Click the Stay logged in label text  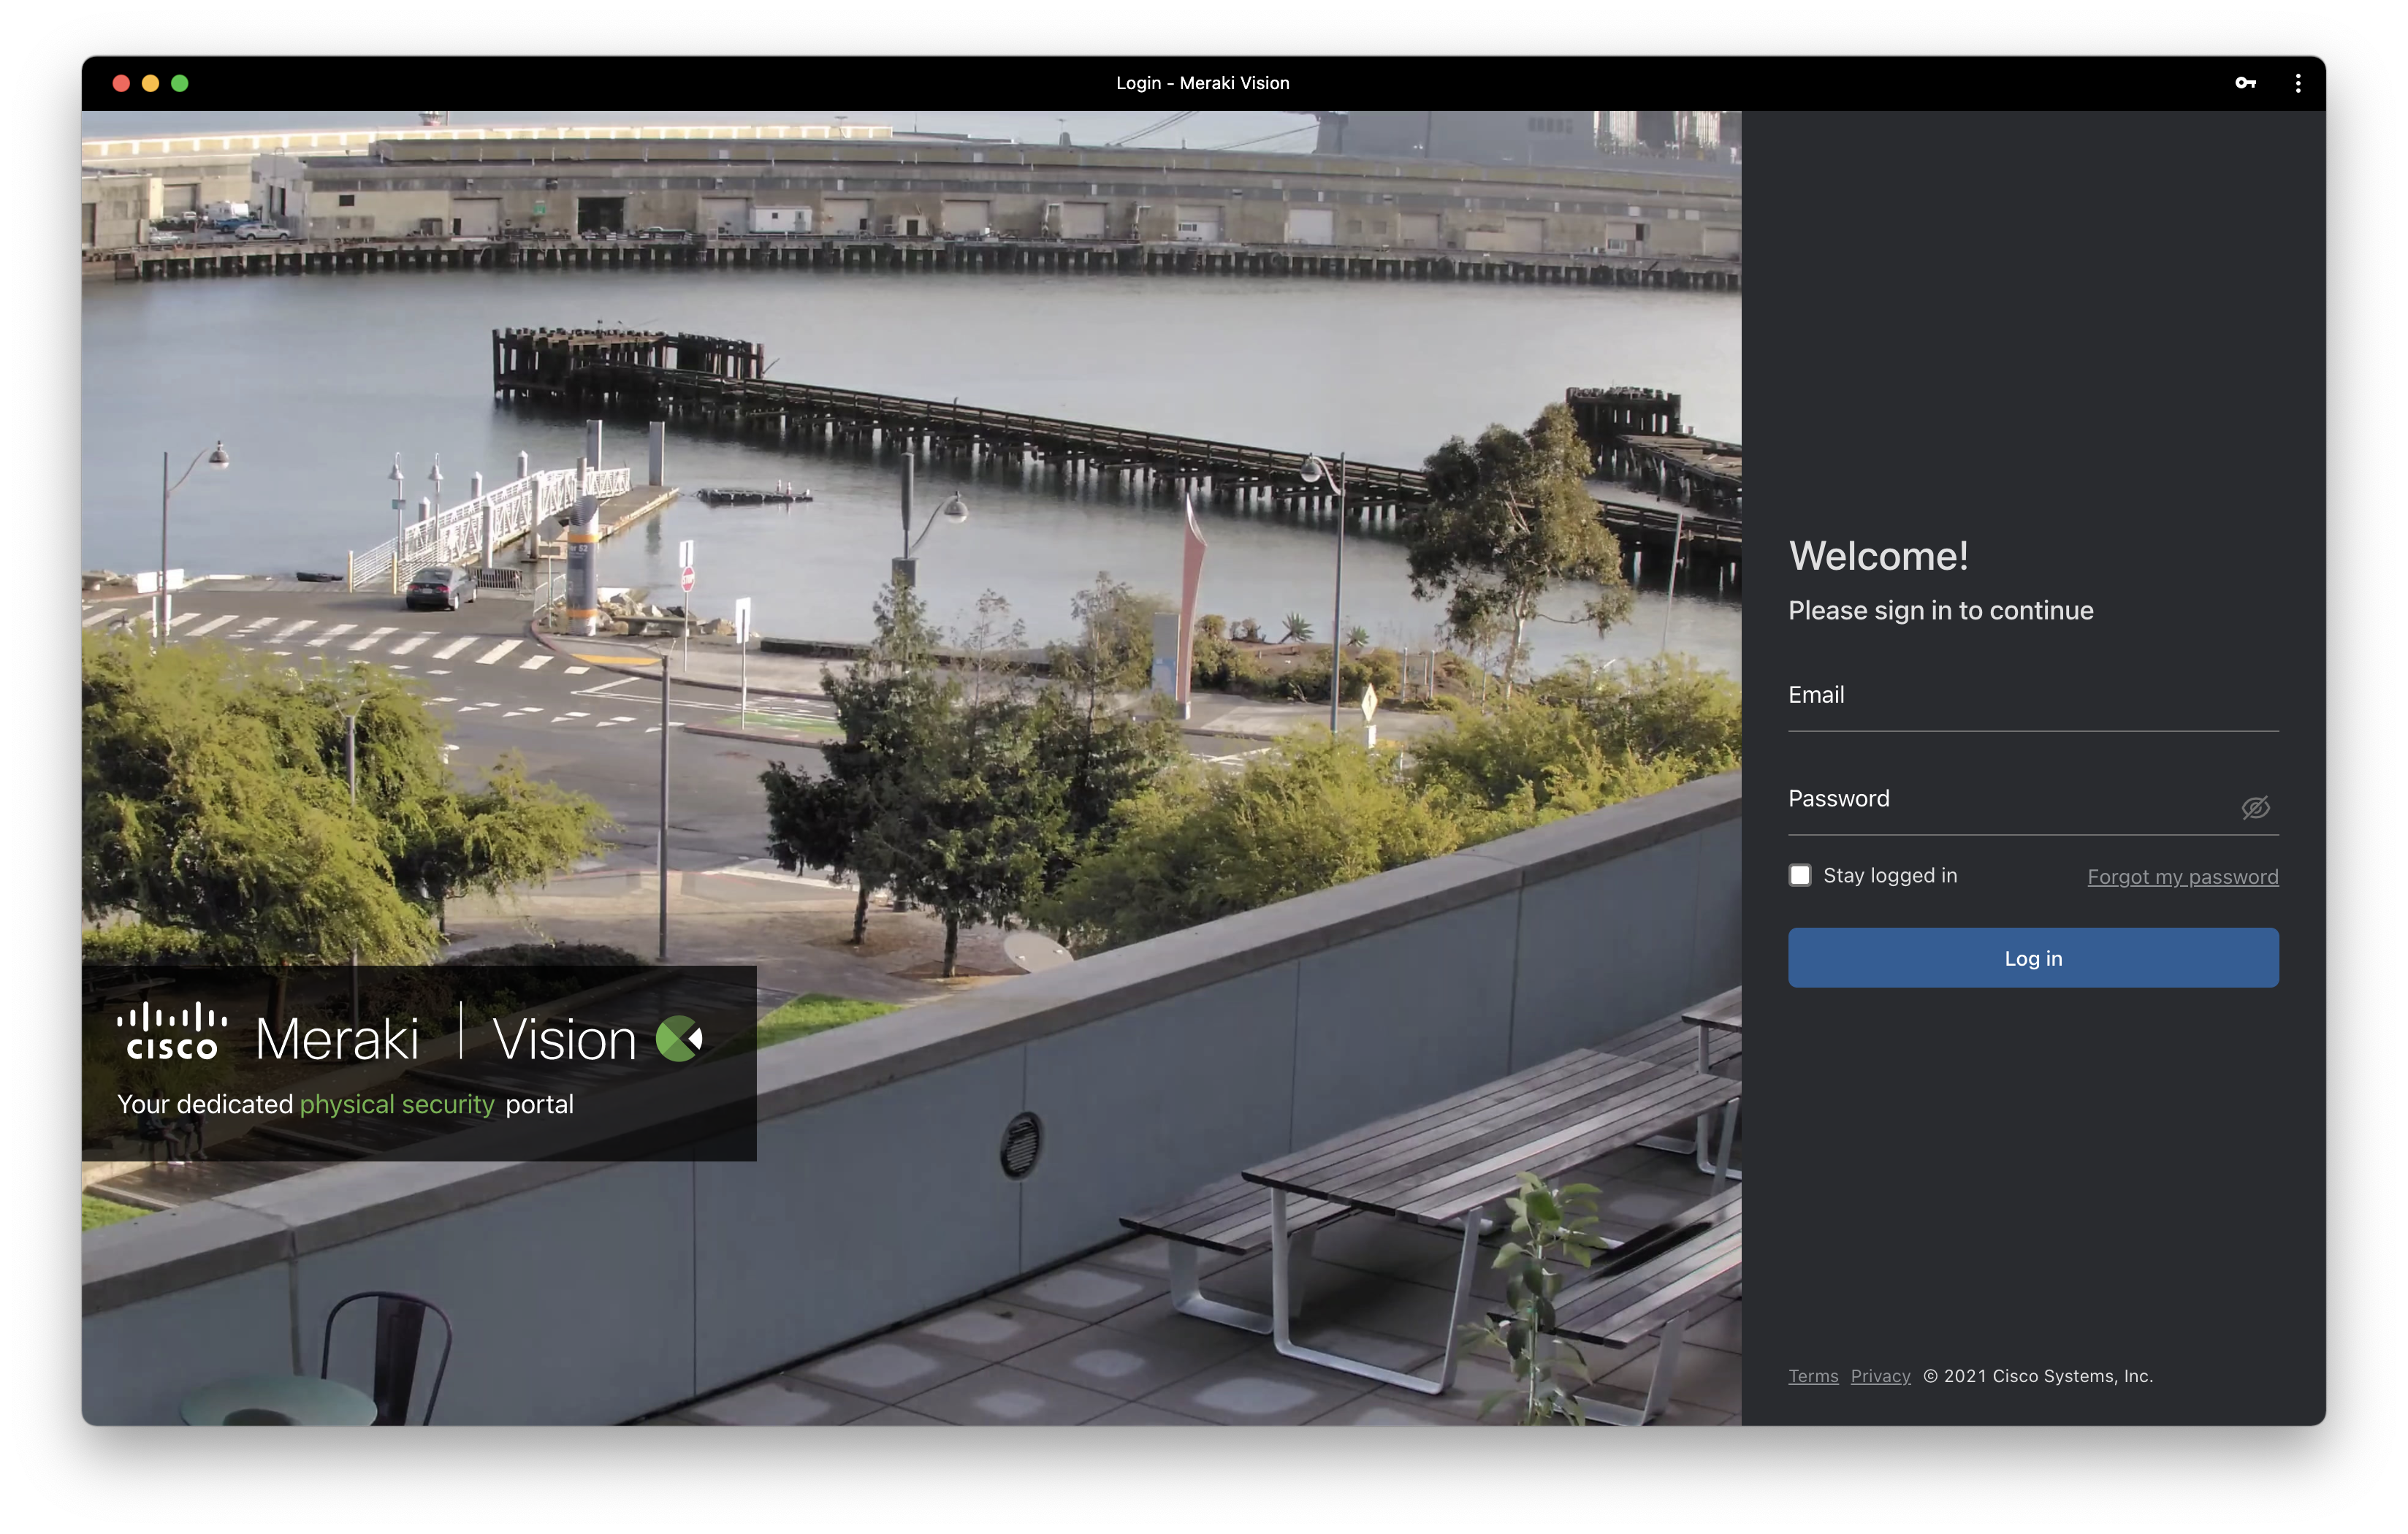(x=1889, y=875)
